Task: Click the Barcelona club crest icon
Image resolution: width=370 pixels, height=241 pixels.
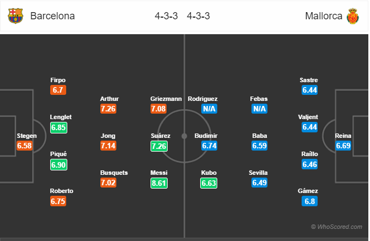Action: click(x=15, y=16)
